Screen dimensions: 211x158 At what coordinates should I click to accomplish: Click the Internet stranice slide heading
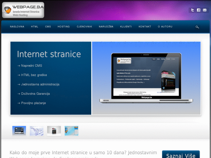tap(49, 54)
